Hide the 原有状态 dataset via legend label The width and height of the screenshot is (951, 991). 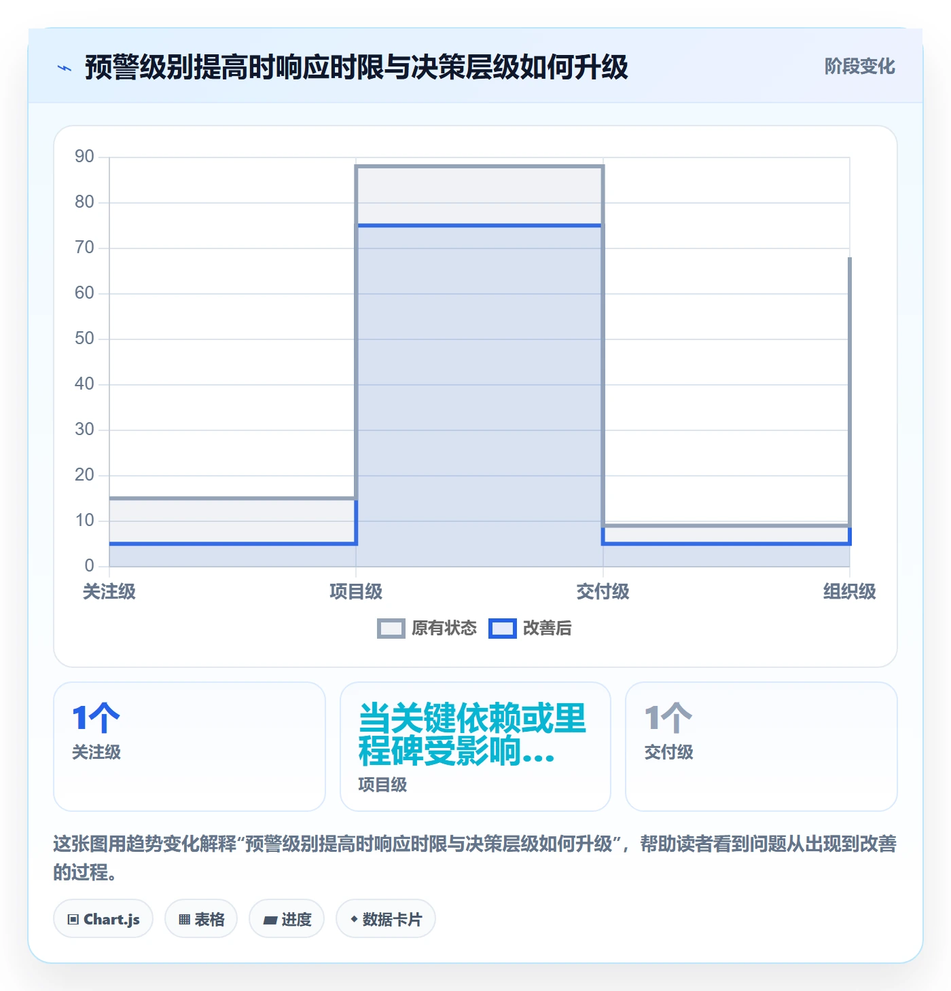tap(444, 629)
